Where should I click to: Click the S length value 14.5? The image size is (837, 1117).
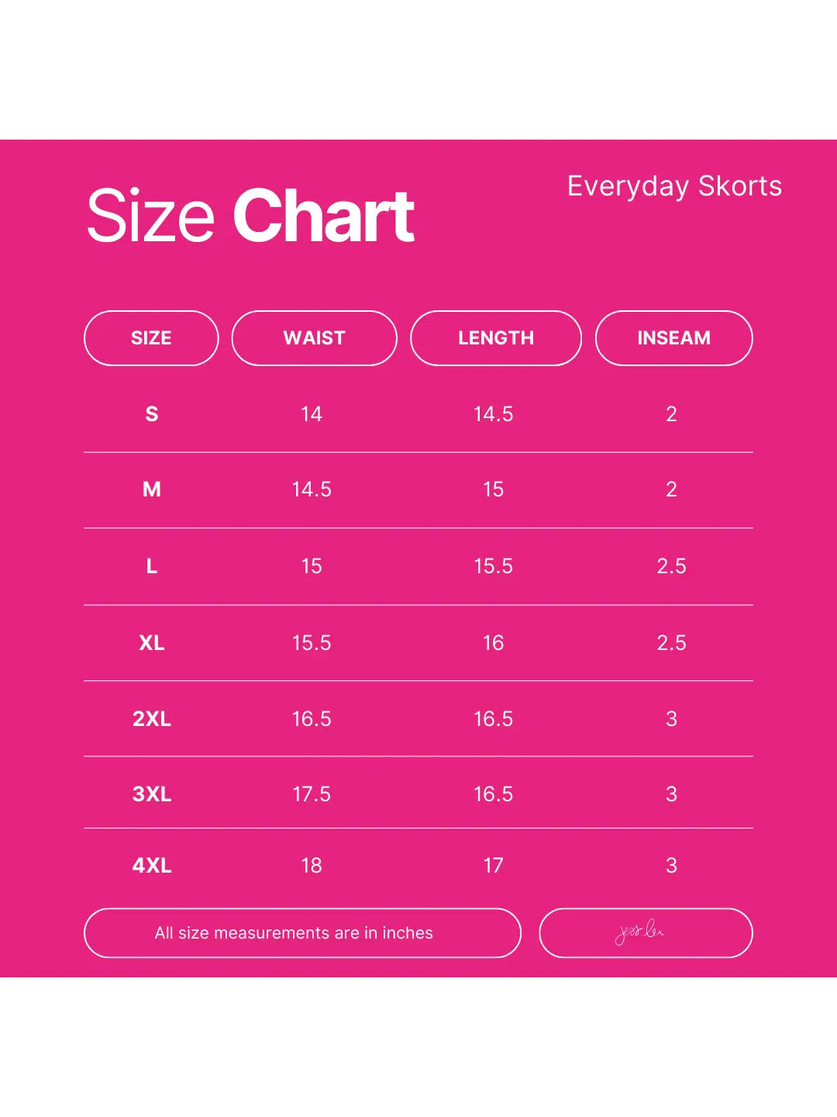494,414
